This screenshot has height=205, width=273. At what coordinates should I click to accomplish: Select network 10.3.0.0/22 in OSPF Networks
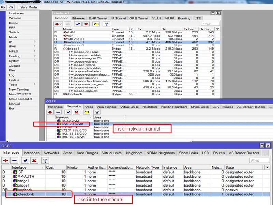coord(159,121)
